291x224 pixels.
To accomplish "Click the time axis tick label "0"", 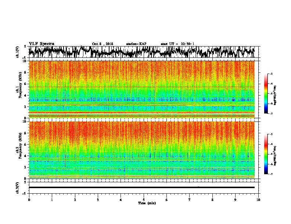I will point(29,200).
